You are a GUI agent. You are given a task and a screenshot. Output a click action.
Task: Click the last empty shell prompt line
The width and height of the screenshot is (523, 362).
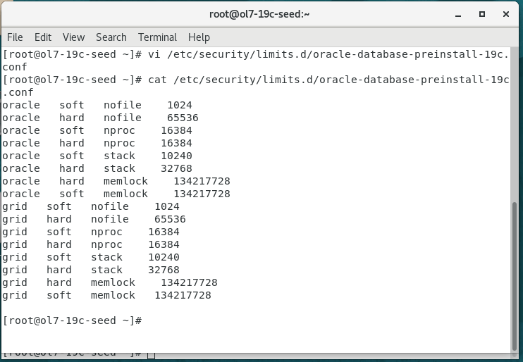point(72,320)
